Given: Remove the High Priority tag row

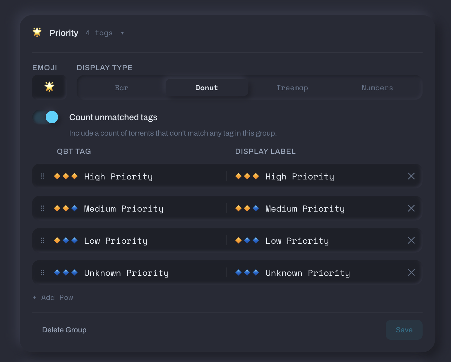Looking at the screenshot, I should [411, 176].
